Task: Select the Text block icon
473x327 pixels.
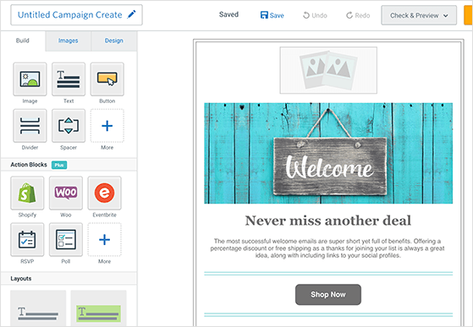Action: pos(69,79)
